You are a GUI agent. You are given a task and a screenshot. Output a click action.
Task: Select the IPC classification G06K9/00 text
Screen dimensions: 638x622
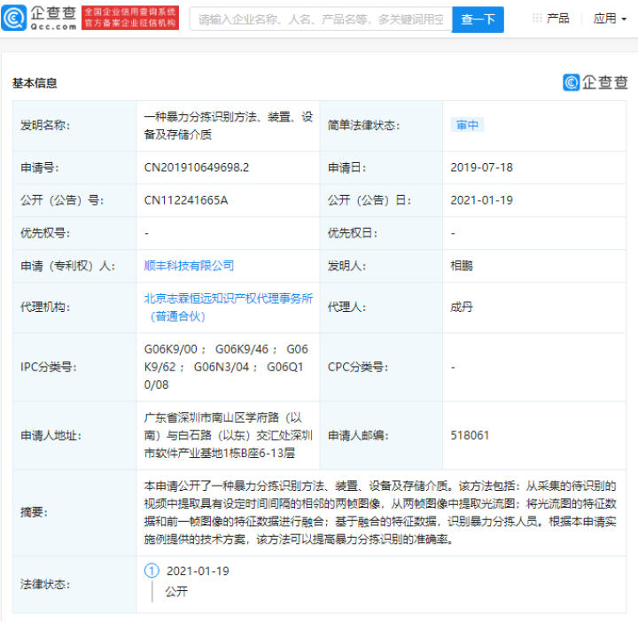coord(170,349)
